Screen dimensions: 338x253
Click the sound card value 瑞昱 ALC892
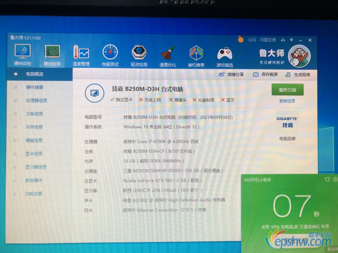point(174,200)
